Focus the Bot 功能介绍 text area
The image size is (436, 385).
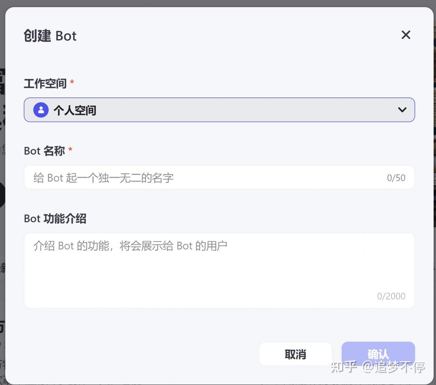pyautogui.click(x=219, y=271)
